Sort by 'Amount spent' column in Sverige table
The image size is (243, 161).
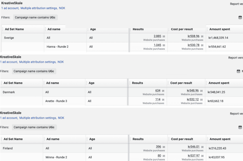219,29
